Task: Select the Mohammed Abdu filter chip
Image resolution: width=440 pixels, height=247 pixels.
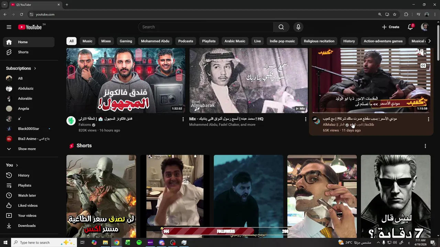Action: (155, 41)
